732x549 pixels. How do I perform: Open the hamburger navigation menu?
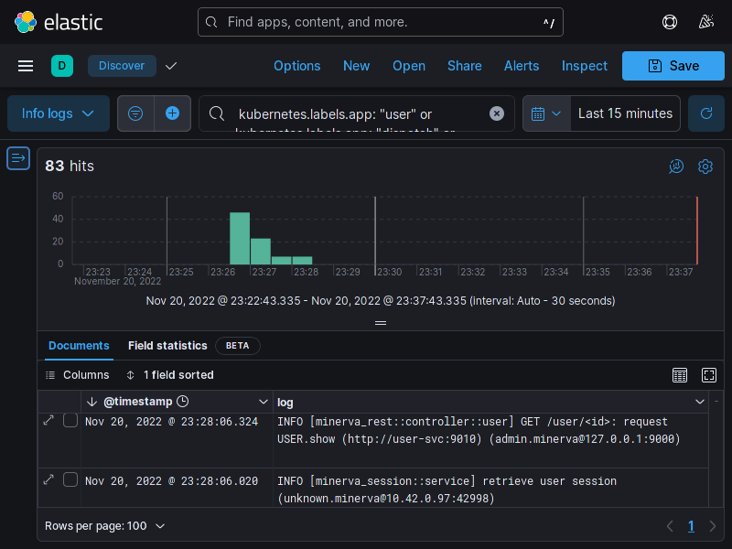[x=26, y=66]
